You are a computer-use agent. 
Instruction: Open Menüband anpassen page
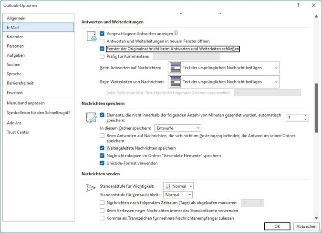[x=39, y=103]
